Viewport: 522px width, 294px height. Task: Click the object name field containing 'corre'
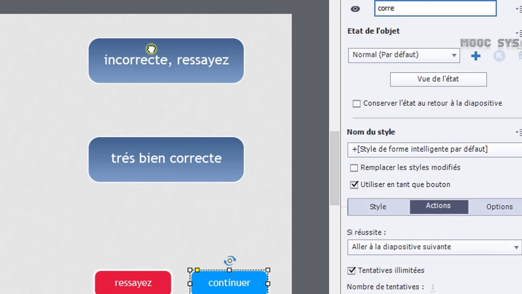coord(436,8)
